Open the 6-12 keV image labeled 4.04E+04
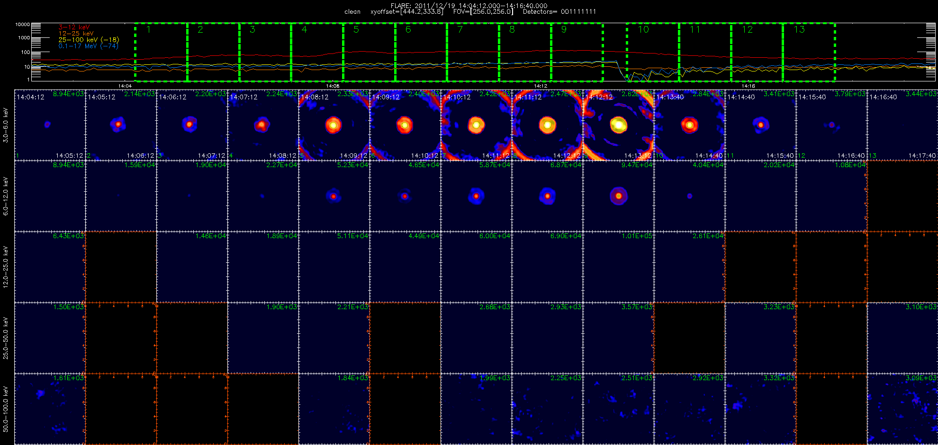The width and height of the screenshot is (938, 445). click(689, 196)
